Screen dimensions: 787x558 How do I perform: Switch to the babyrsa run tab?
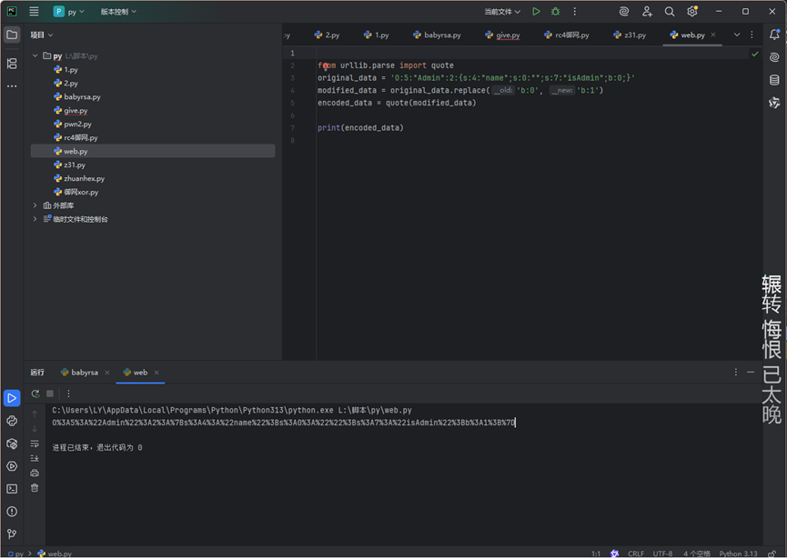[85, 373]
